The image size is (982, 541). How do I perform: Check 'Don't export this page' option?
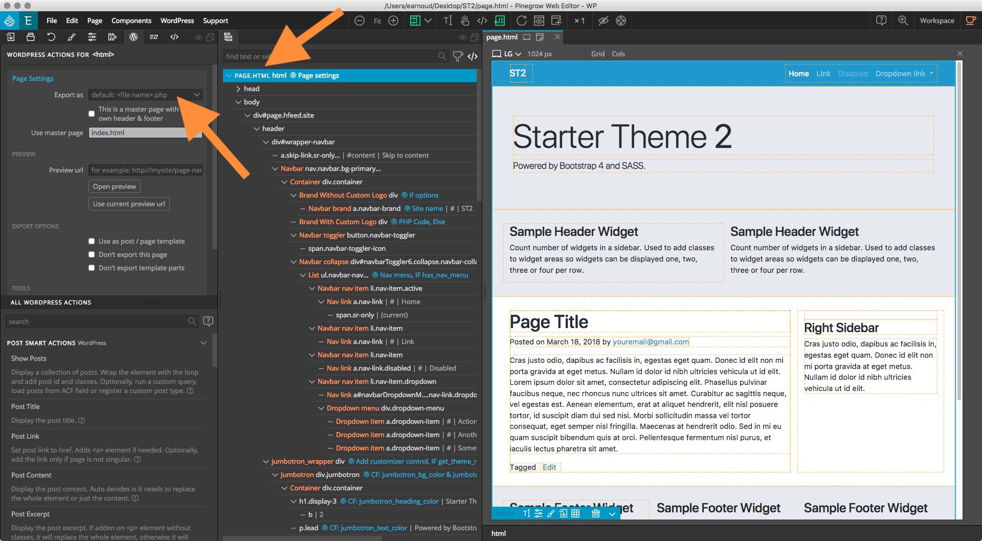coord(92,254)
